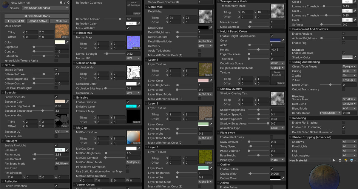Use eyedropper beside Layer 3 Layer Color
Screen dimensions: 358x189
(x=211, y=168)
